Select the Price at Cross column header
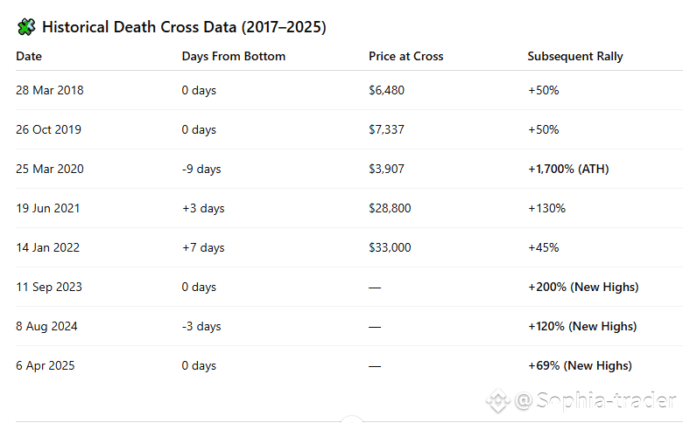683x423 pixels. click(x=405, y=56)
